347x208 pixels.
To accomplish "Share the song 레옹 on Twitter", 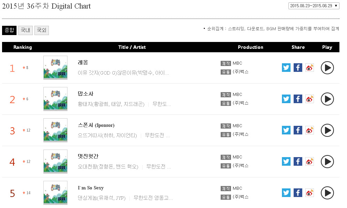I will coord(286,68).
